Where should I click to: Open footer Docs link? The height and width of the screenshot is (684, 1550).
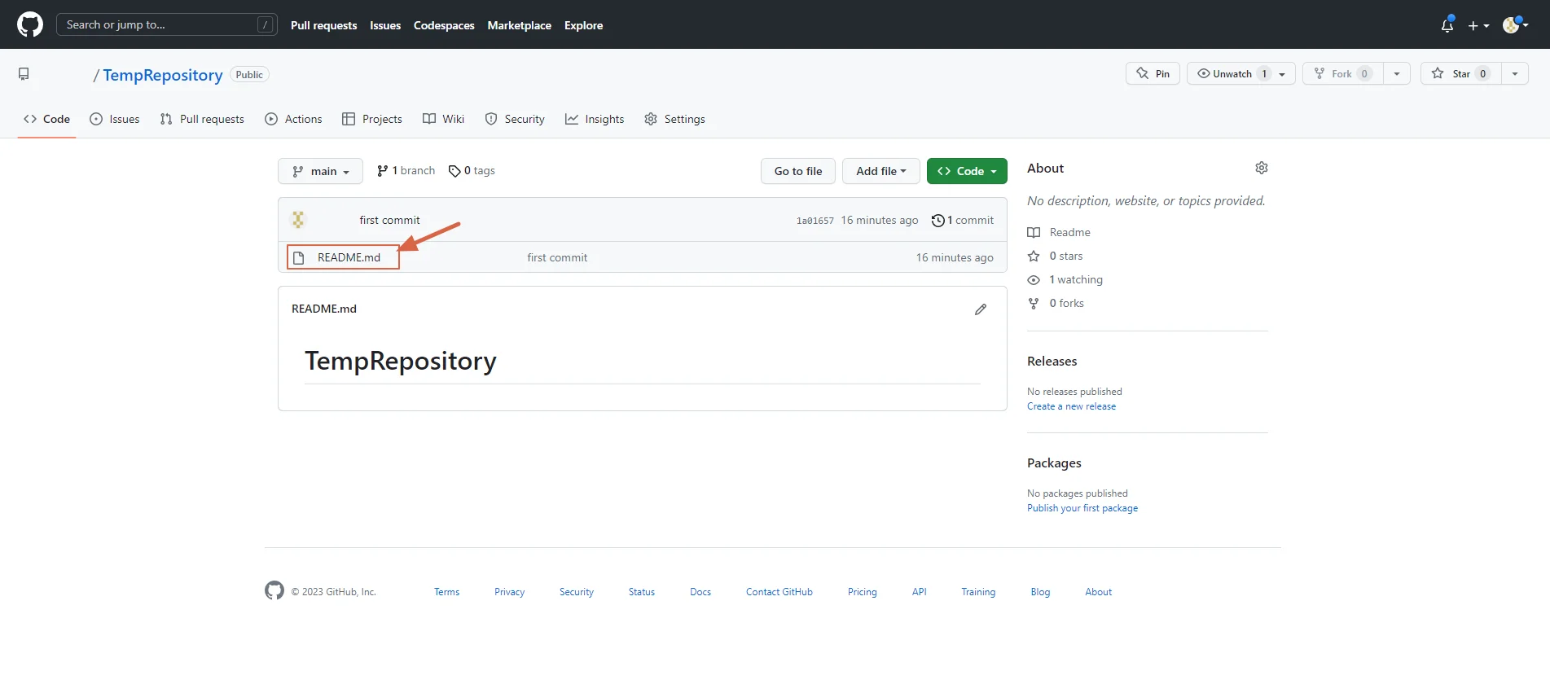pyautogui.click(x=700, y=592)
